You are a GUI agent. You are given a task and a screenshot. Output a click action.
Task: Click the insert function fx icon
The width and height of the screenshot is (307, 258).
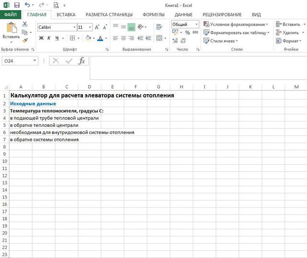click(82, 61)
